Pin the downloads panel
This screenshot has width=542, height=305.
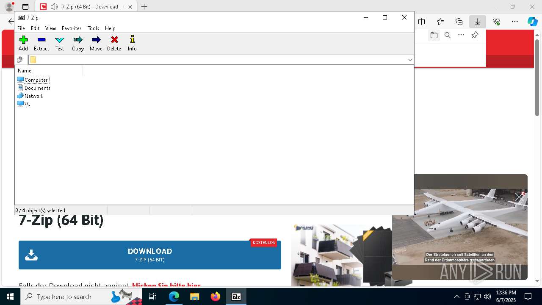(x=475, y=35)
